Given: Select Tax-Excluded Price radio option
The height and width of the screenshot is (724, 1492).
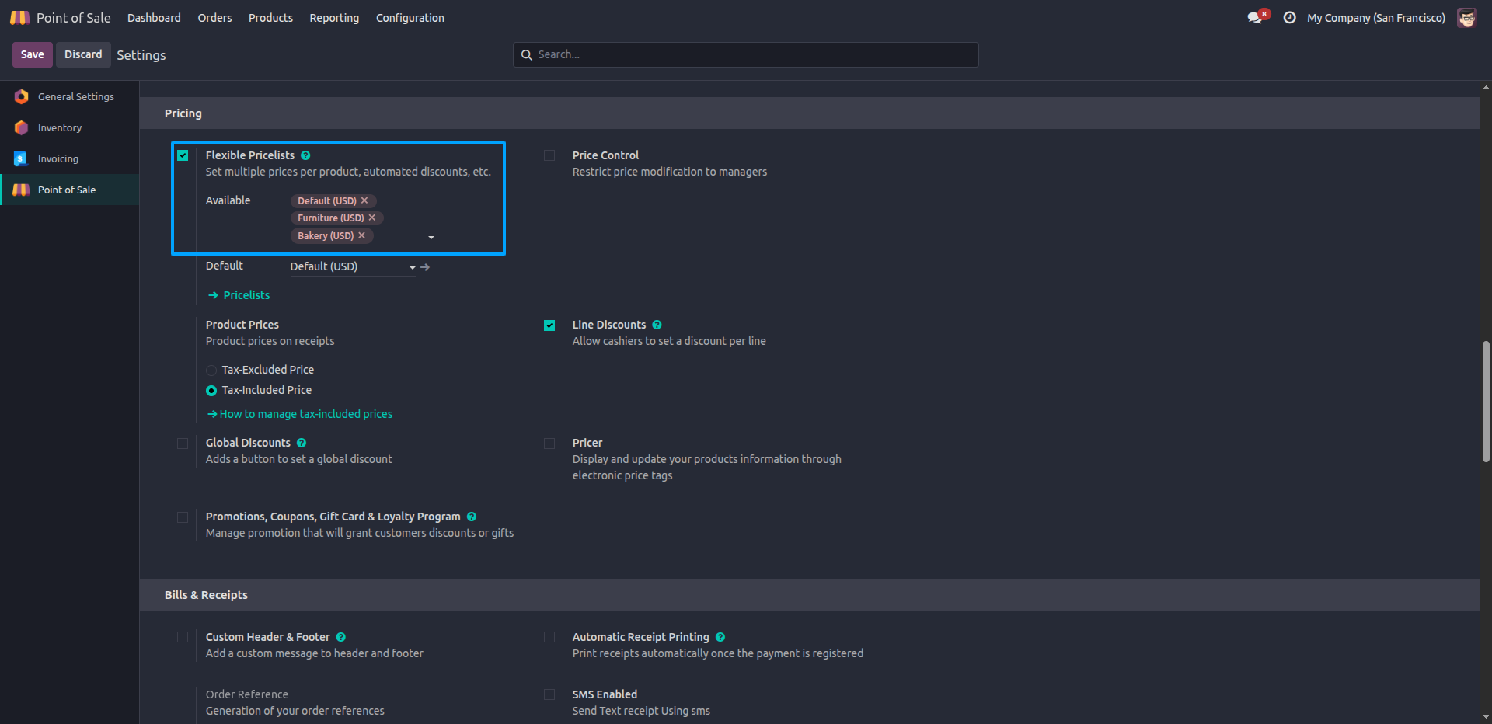Looking at the screenshot, I should 211,371.
